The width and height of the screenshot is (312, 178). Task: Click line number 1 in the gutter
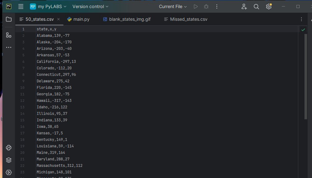(x=23, y=29)
